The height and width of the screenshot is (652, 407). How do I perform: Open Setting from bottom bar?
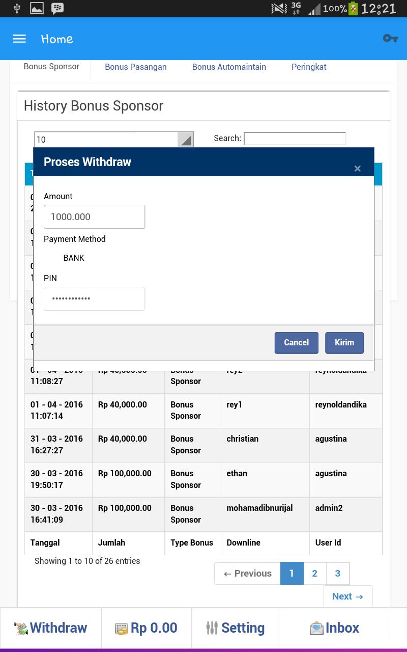tap(236, 628)
